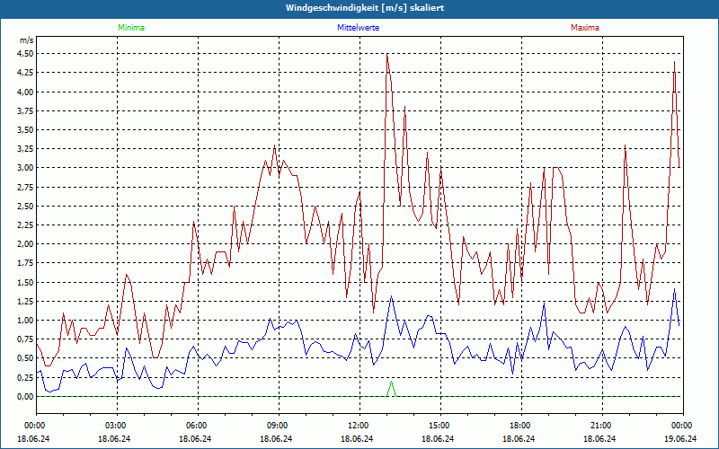The image size is (719, 449).
Task: Click the 0,50 y-axis value
Action: pyautogui.click(x=25, y=358)
